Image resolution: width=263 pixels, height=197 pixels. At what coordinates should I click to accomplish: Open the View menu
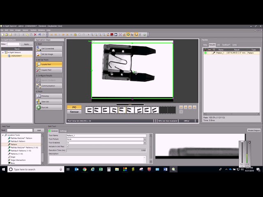(x=12, y=30)
